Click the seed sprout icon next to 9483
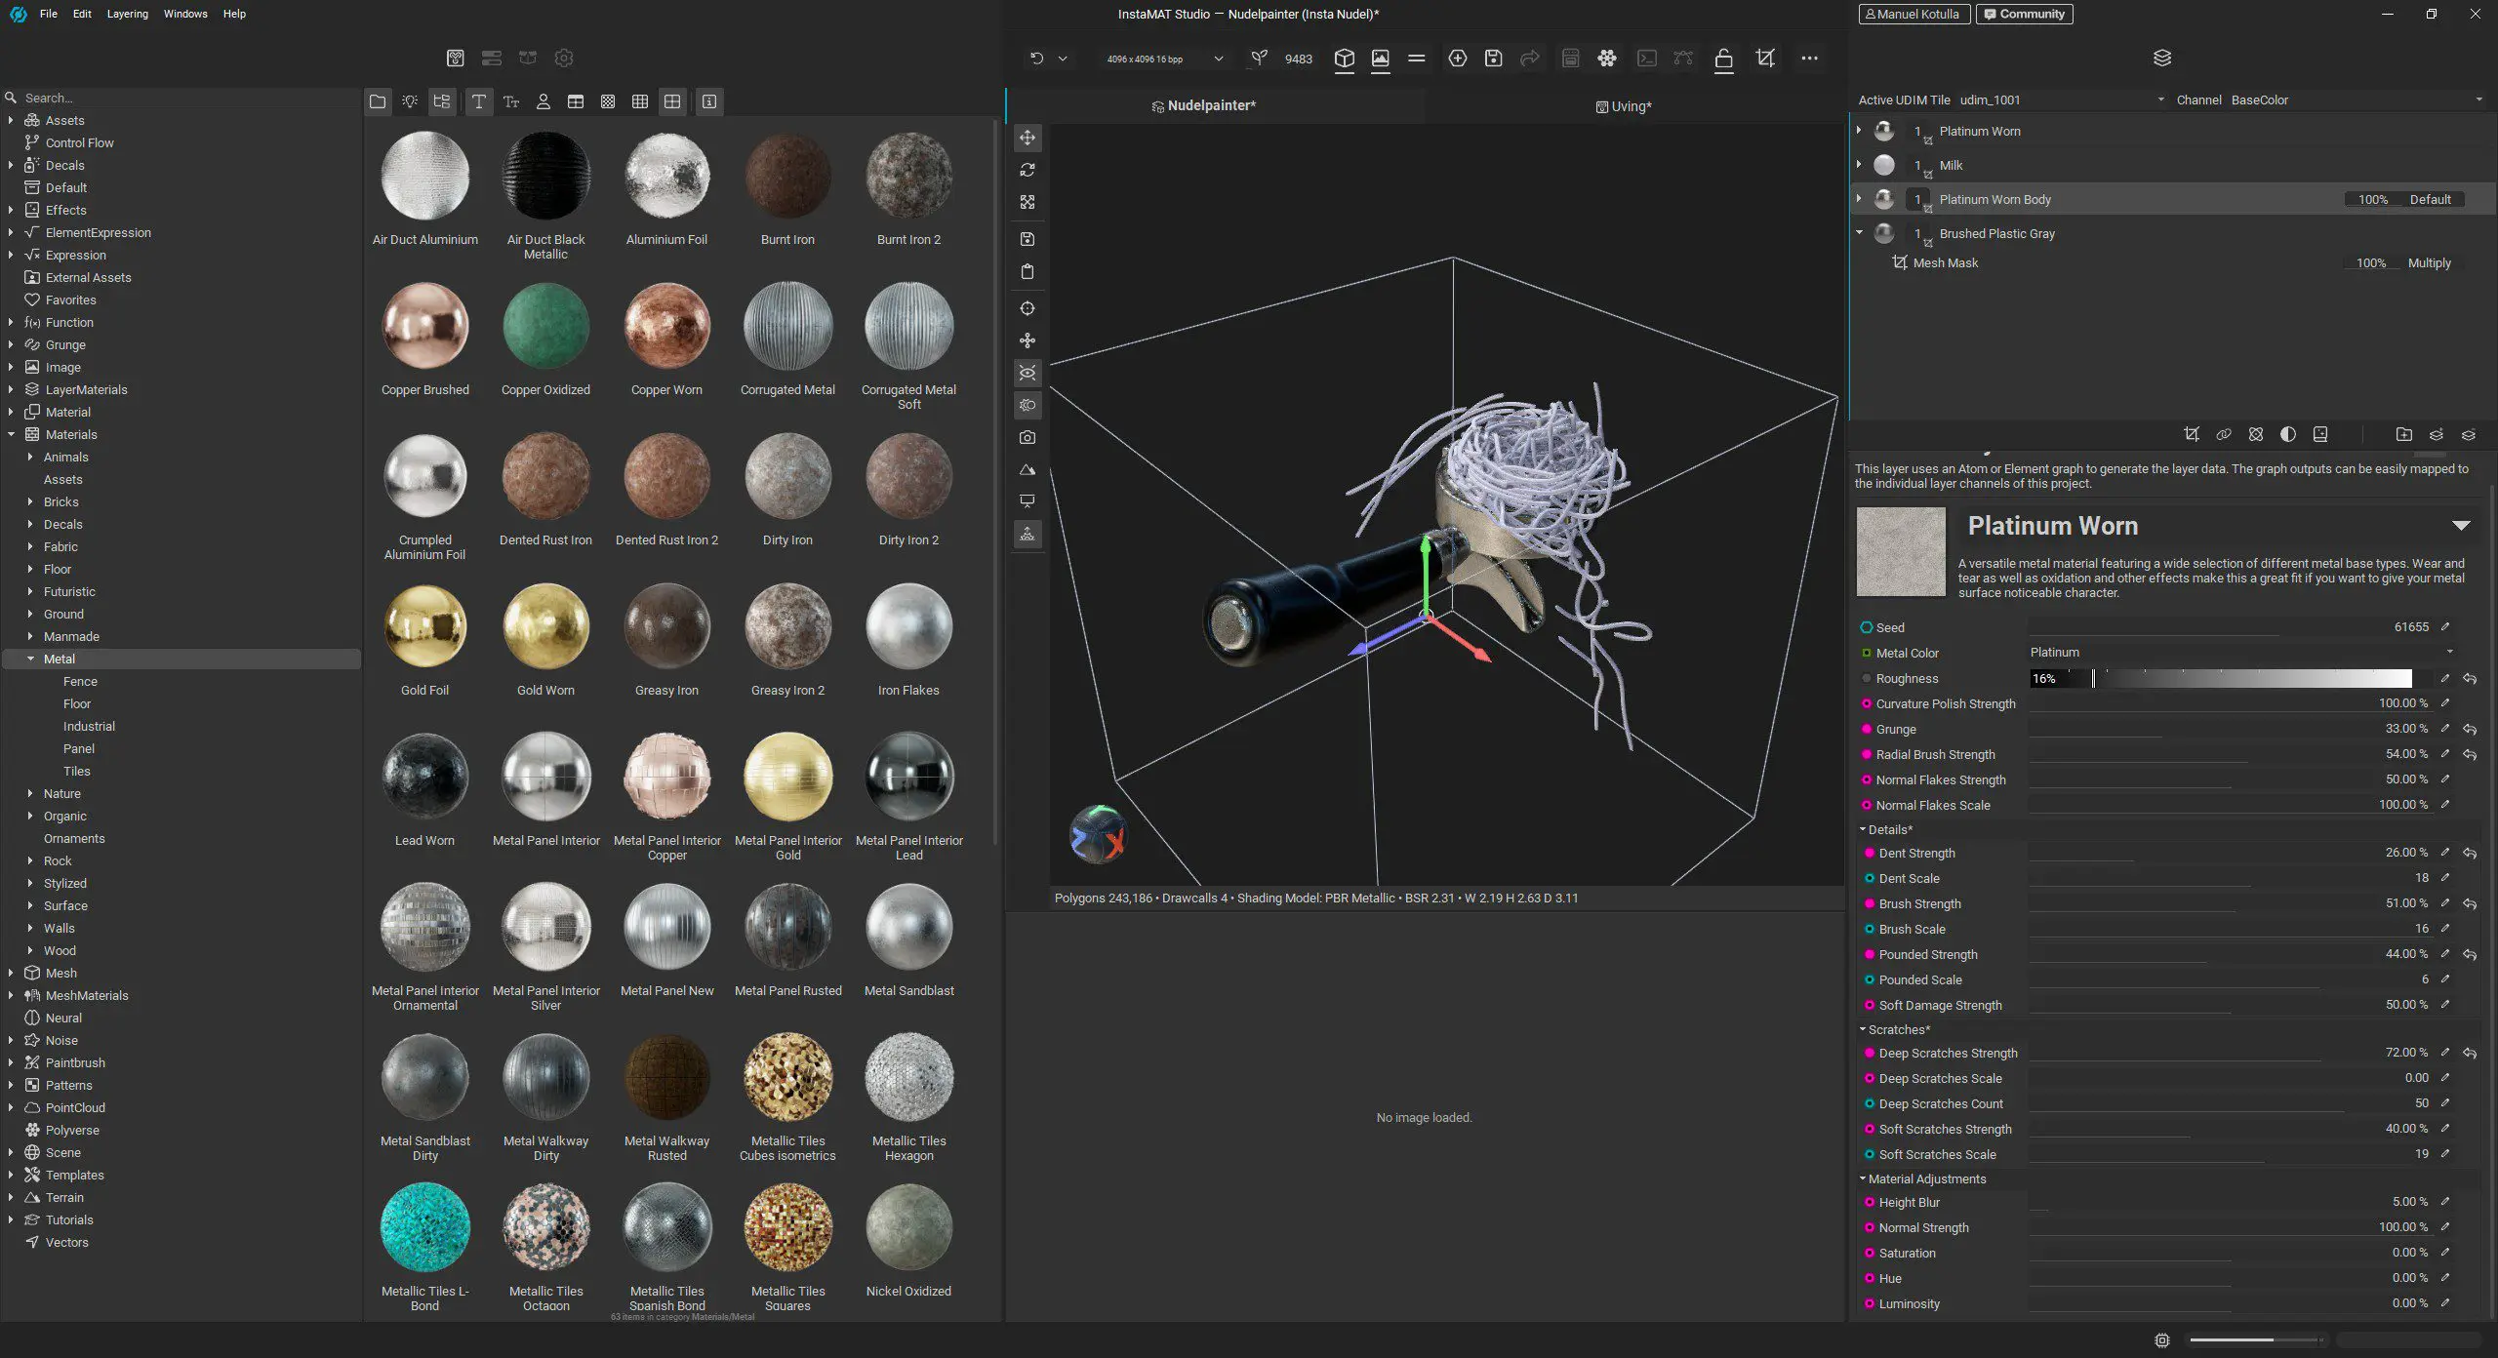 pos(1260,59)
